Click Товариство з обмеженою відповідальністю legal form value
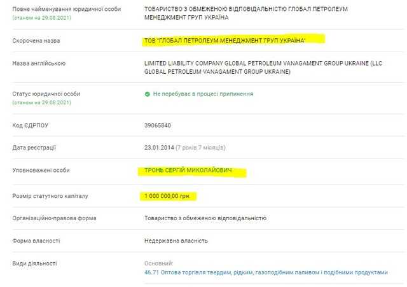 (205, 218)
